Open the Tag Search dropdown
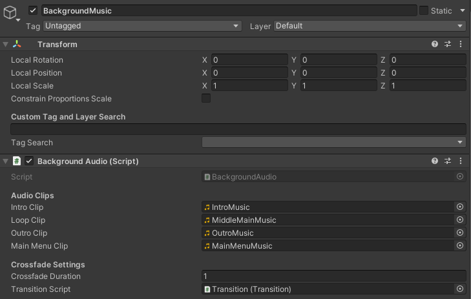Image resolution: width=471 pixels, height=299 pixels. (x=333, y=143)
